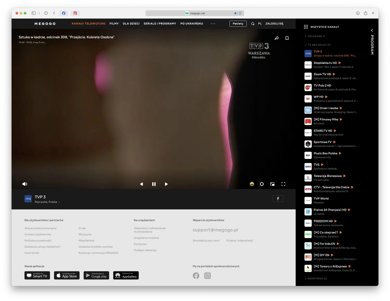Select the TVP World channel
Viewport: 390px width, 301px height.
click(331, 200)
